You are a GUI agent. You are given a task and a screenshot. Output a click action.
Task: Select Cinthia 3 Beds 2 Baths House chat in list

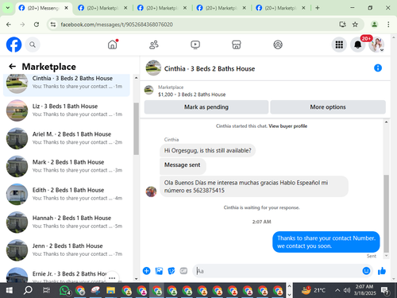[x=66, y=84]
